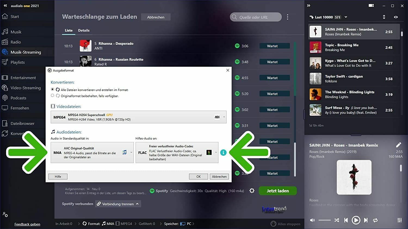Image resolution: width=408 pixels, height=229 pixels.
Task: Open the Podcasts section in sidebar
Action: coord(18,98)
